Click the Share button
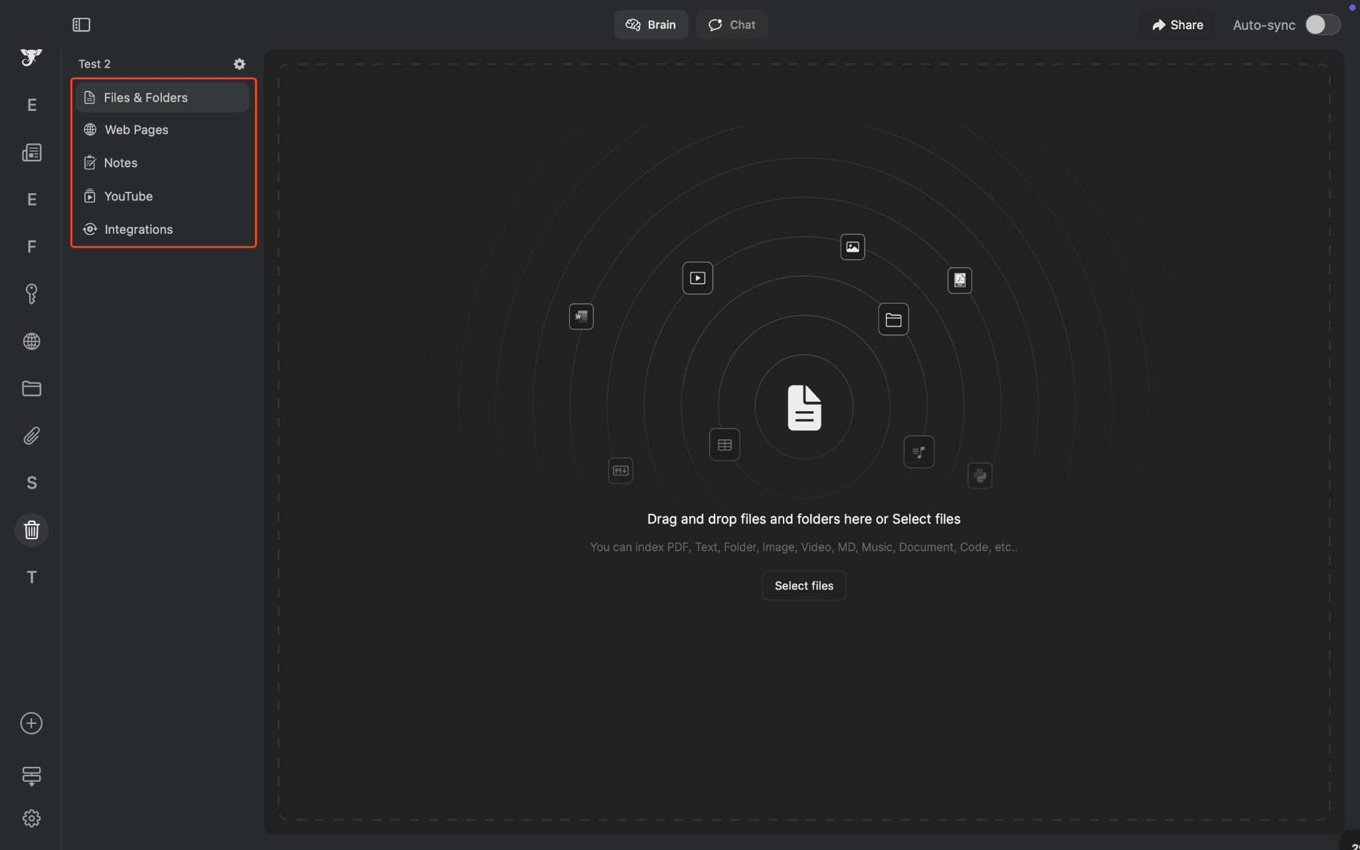 (1177, 25)
